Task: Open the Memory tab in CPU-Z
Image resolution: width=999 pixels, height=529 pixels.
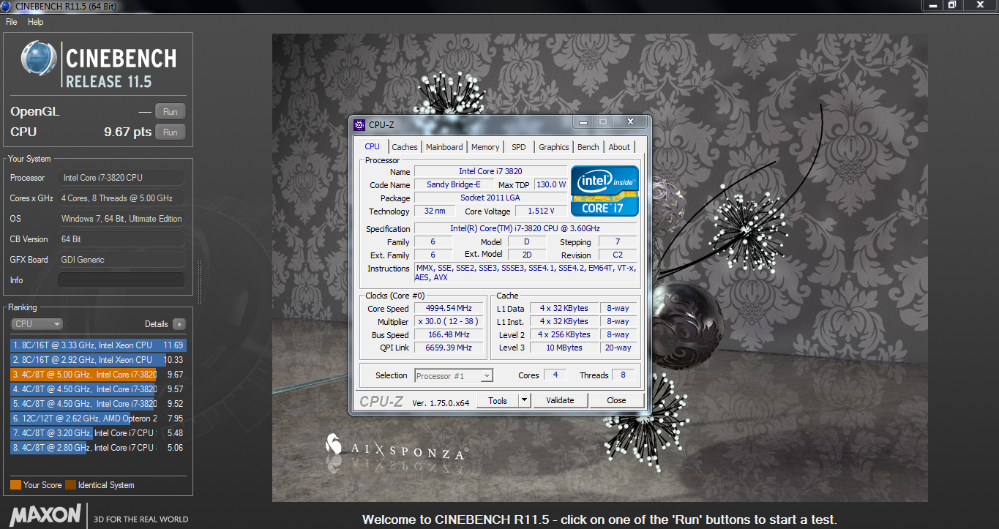Action: point(485,147)
